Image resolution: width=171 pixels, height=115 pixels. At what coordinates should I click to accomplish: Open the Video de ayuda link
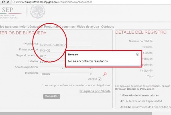pos(88,27)
